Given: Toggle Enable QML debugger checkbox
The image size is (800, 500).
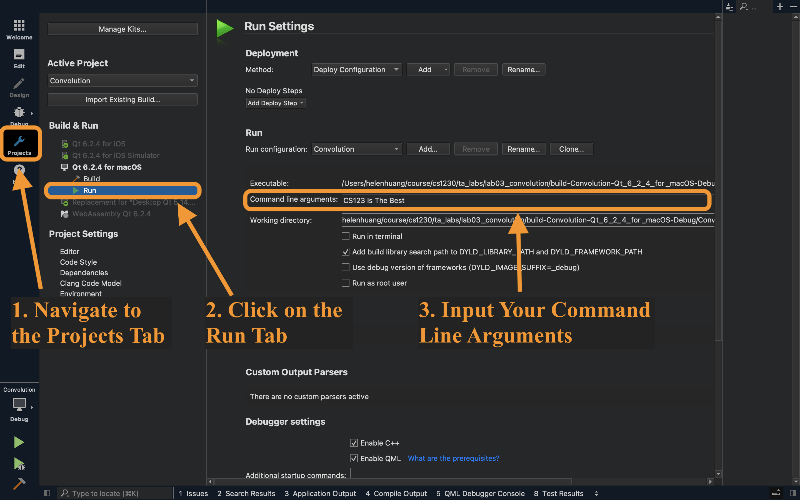Looking at the screenshot, I should [354, 458].
